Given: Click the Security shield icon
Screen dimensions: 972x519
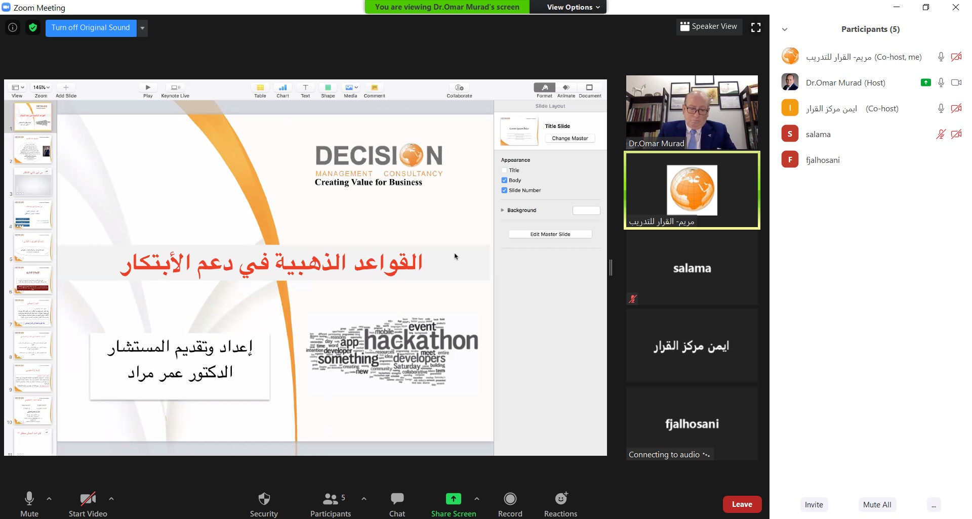Looking at the screenshot, I should 264,499.
